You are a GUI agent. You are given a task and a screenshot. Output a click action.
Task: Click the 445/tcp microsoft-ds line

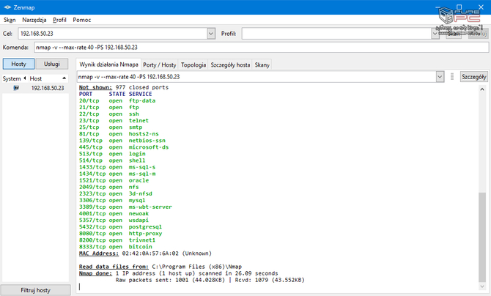coord(124,147)
